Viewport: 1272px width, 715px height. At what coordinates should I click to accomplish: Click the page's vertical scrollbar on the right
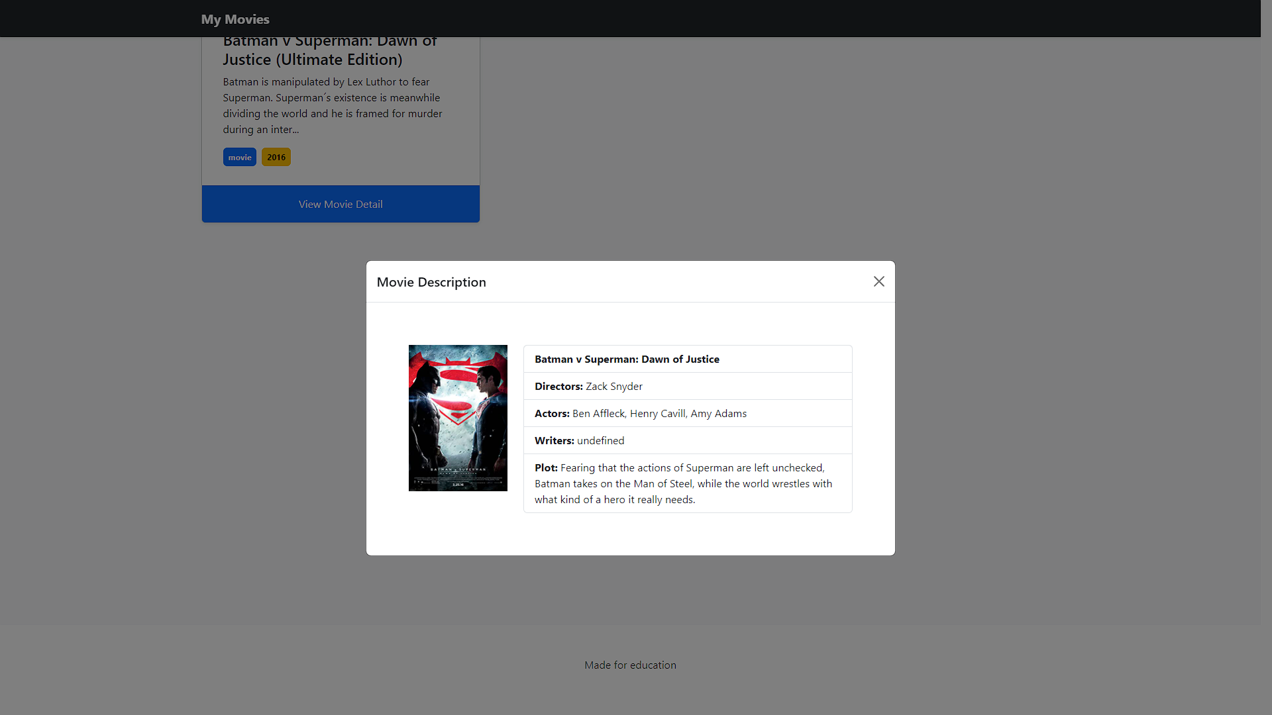click(1266, 358)
